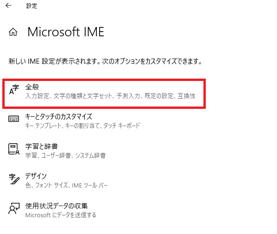Go back using the arrow button
Viewport: 277px width, 234px height.
click(8, 6)
